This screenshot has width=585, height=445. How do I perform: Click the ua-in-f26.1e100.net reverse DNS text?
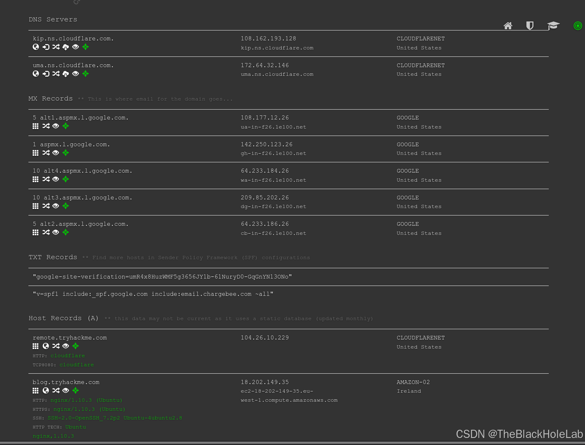(x=274, y=127)
